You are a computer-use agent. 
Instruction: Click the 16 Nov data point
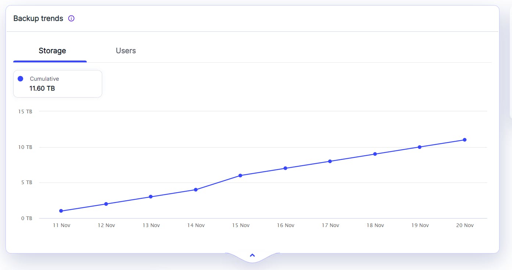(285, 168)
